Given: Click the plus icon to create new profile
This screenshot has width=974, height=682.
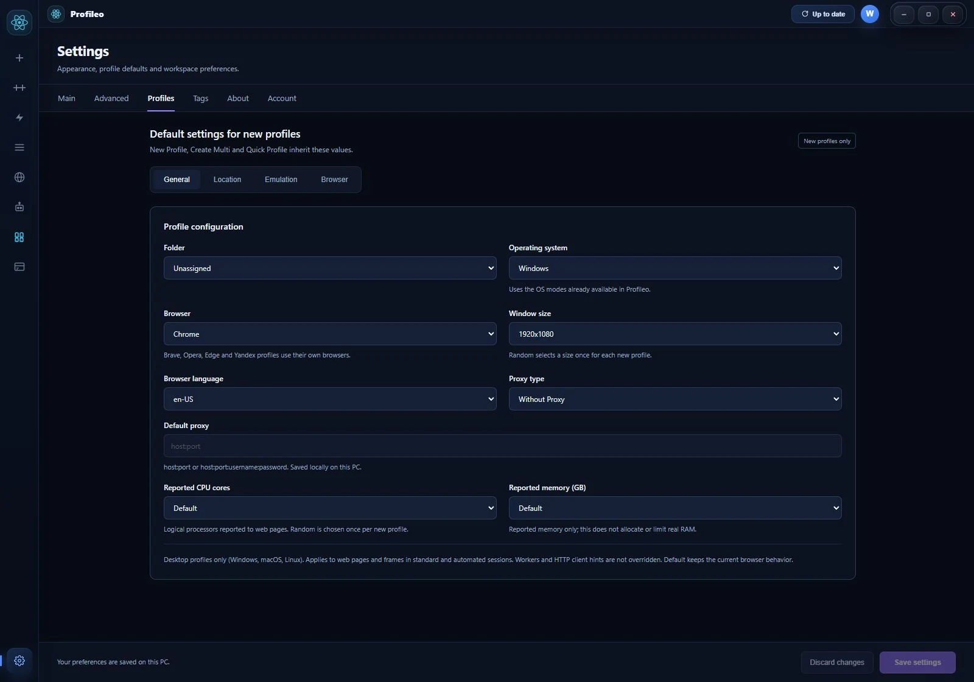Looking at the screenshot, I should pos(19,58).
